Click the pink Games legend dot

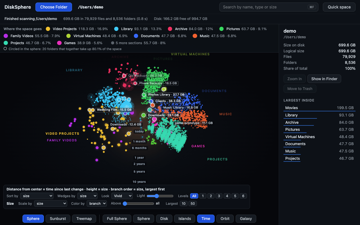tap(59, 43)
